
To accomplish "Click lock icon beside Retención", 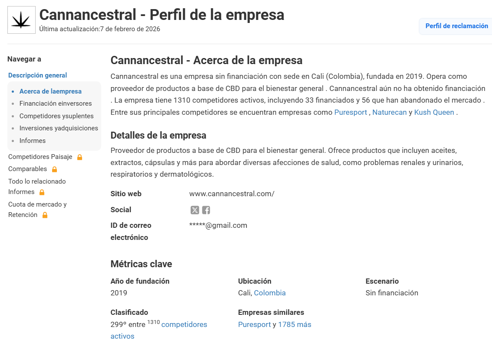I will (x=45, y=215).
